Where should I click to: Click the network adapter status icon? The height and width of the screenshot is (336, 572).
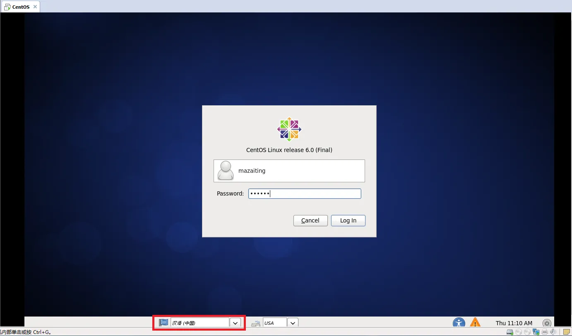[536, 332]
